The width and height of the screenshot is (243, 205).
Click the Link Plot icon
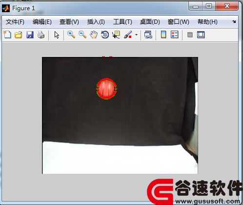pyautogui.click(x=148, y=35)
